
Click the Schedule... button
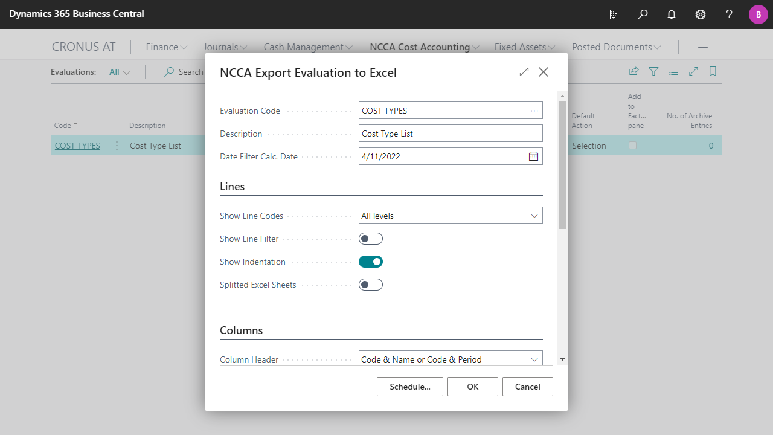coord(409,387)
